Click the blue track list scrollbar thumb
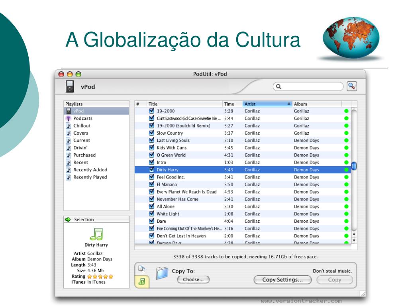The image size is (408, 306). coord(354,166)
